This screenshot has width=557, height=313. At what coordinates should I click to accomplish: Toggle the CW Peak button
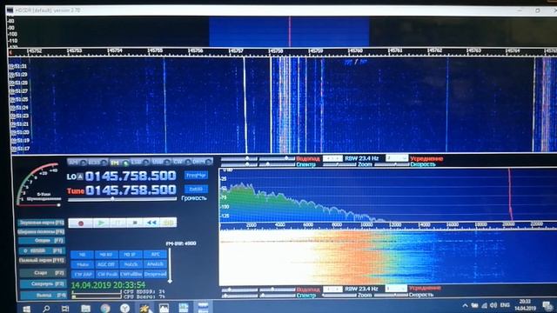click(106, 275)
